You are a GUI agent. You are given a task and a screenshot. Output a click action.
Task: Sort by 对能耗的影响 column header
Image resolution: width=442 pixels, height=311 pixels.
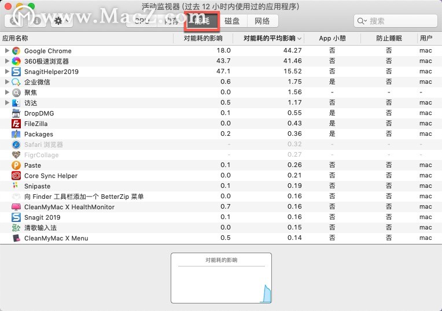pyautogui.click(x=203, y=38)
